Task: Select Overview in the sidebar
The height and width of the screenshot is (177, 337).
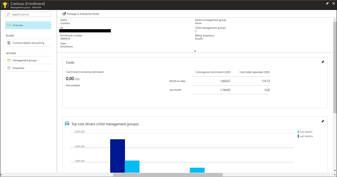Action: (x=28, y=25)
